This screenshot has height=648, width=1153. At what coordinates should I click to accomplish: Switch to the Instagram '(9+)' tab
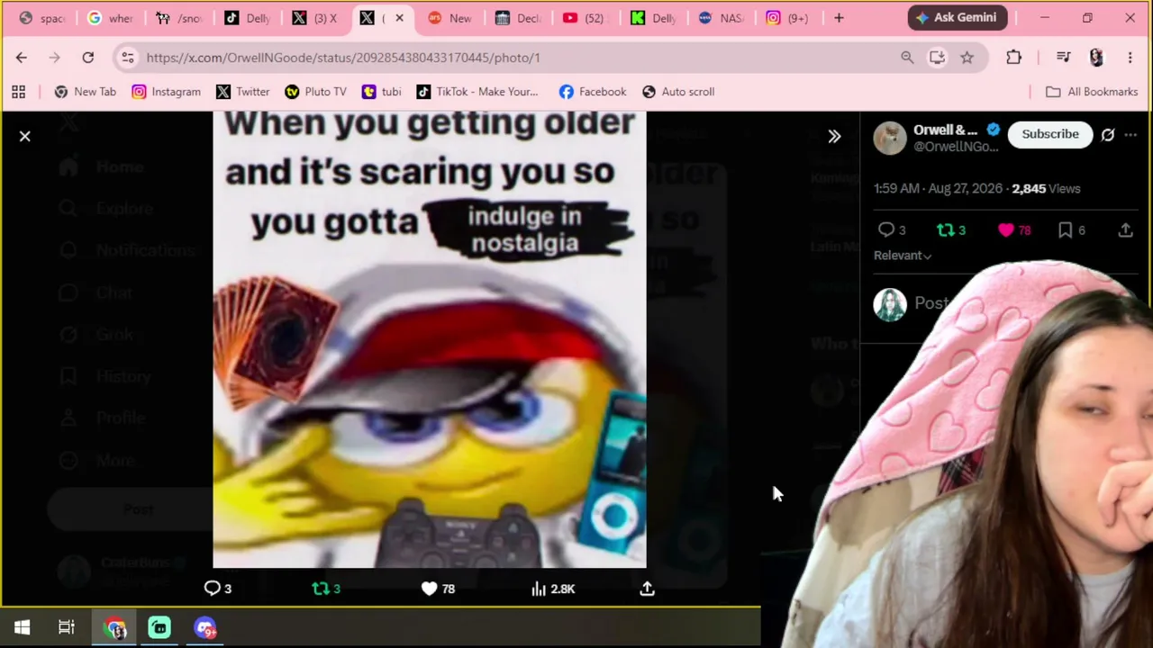pyautogui.click(x=789, y=18)
